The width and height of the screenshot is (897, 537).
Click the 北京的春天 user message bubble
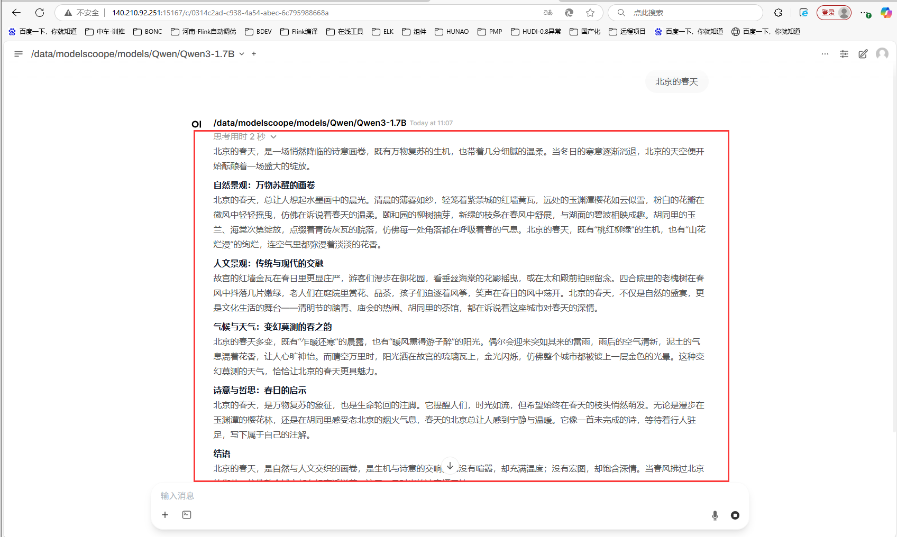676,82
